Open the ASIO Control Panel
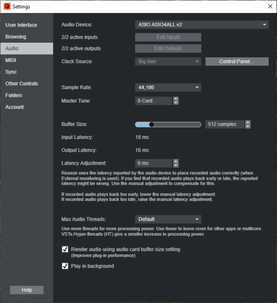This screenshot has height=303, width=277. (x=237, y=61)
